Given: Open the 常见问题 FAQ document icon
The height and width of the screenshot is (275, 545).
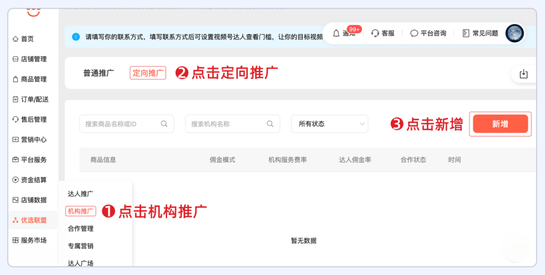Looking at the screenshot, I should 466,33.
